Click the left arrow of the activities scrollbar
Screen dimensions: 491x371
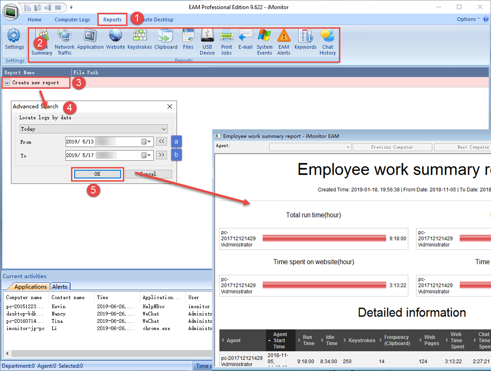pos(7,353)
